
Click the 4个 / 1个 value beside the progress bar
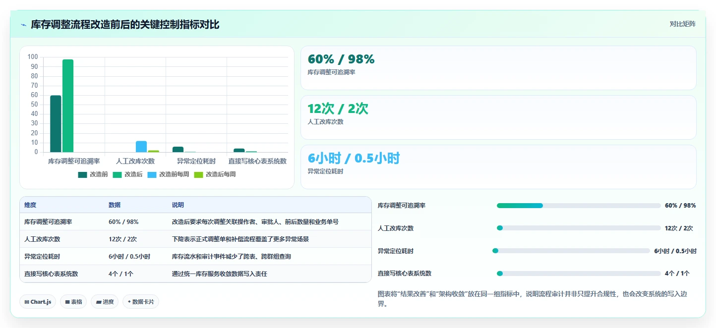(x=677, y=273)
